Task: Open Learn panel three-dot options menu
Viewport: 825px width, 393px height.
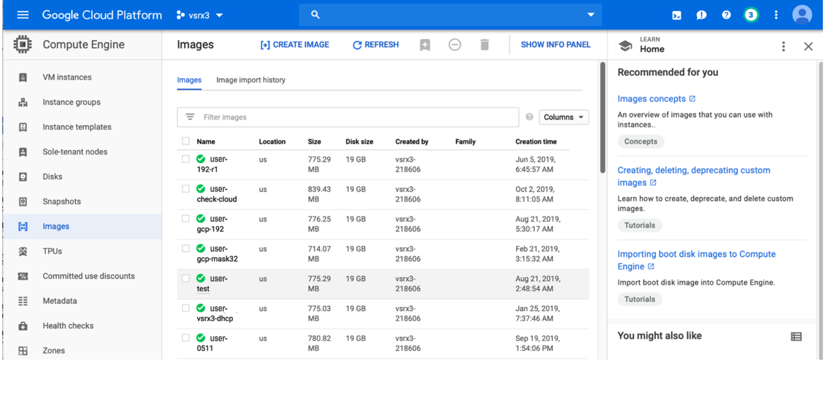Action: pyautogui.click(x=783, y=47)
